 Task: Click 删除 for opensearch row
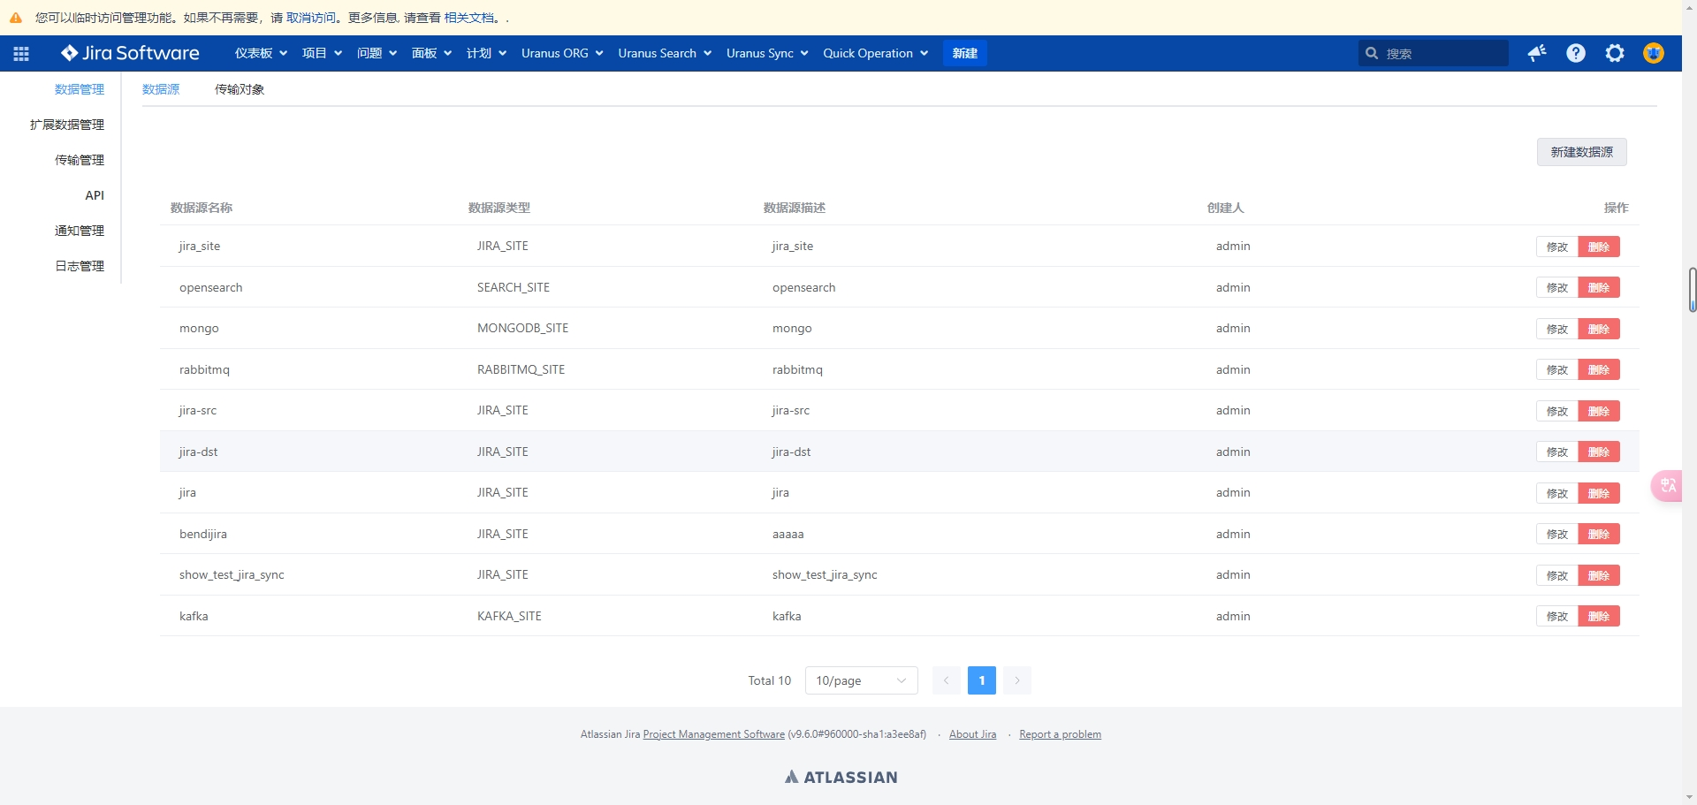(x=1599, y=287)
